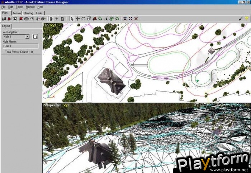Click the Total Par for Course text
Screen dimensions: 251x173
click(19, 52)
